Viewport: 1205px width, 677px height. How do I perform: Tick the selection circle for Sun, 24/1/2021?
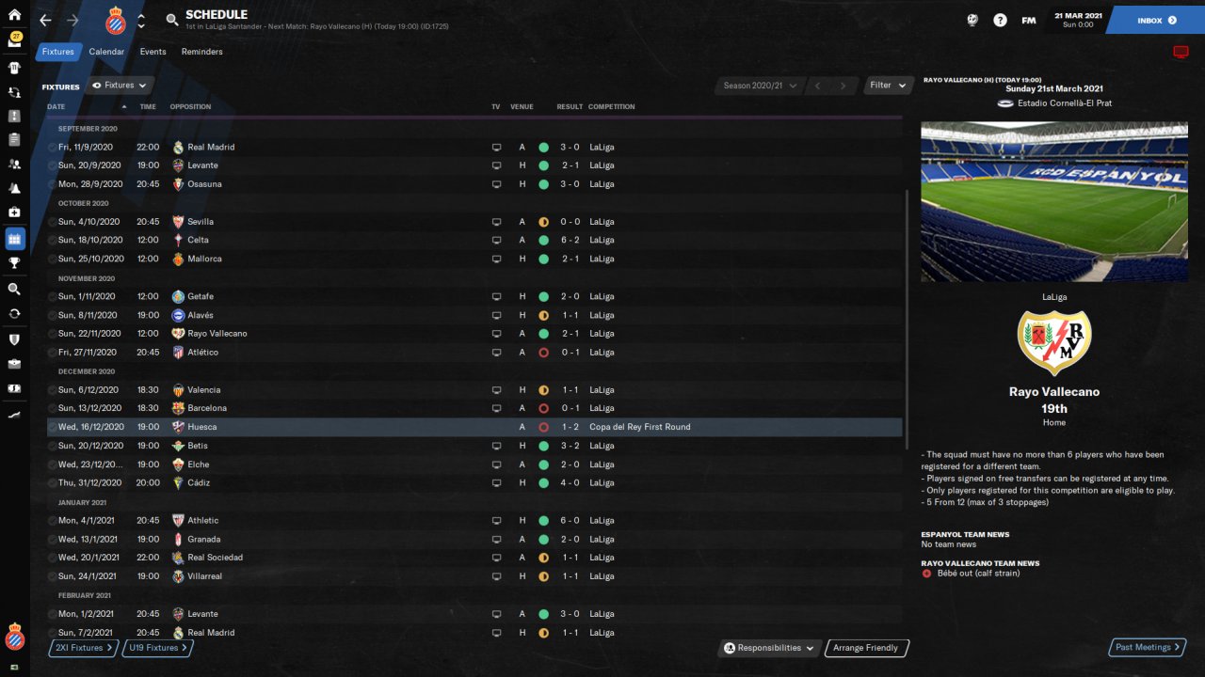[x=52, y=576]
